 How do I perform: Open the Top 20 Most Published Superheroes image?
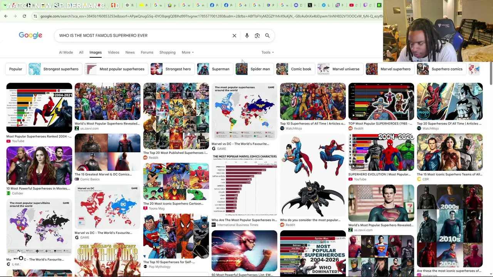pyautogui.click(x=176, y=116)
